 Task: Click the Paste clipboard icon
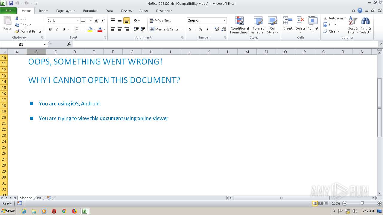point(7,21)
